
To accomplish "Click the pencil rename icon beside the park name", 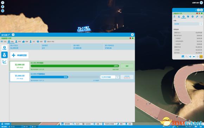I will point(9,35).
